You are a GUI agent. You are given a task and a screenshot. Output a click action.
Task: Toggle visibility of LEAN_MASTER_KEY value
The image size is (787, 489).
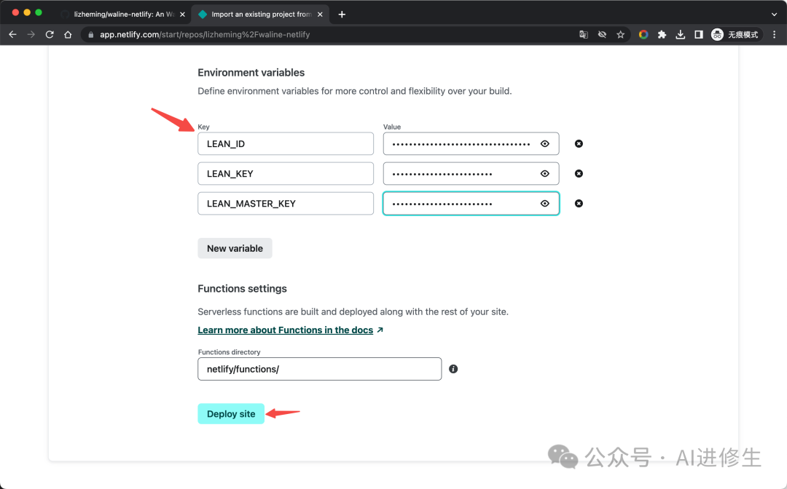coord(544,204)
